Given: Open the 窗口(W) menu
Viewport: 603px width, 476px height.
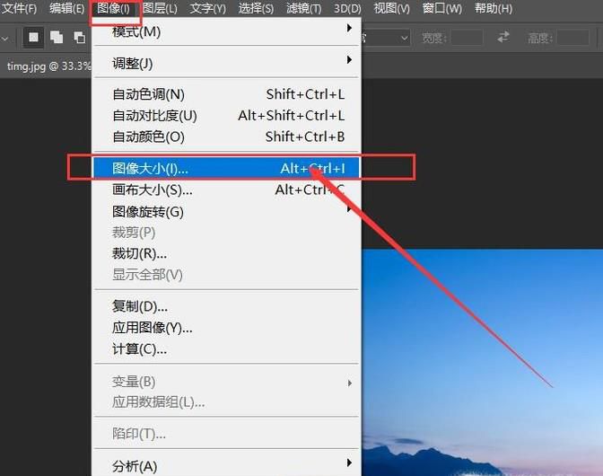Looking at the screenshot, I should pyautogui.click(x=441, y=8).
